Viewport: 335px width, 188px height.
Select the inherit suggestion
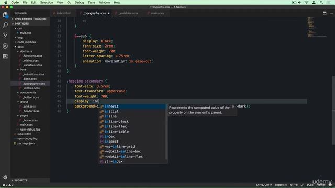pyautogui.click(x=132, y=107)
